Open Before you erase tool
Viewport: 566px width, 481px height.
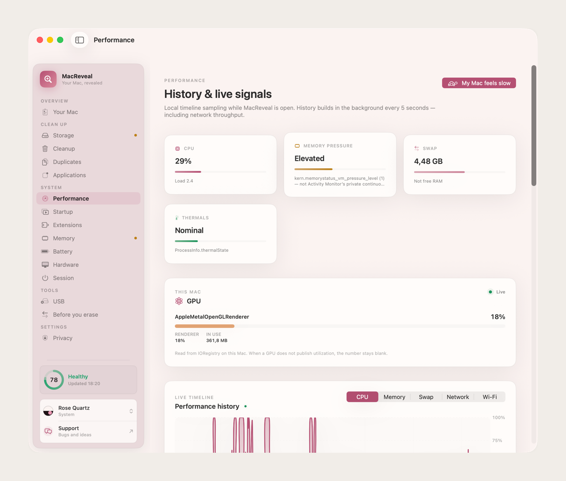[x=88, y=315]
